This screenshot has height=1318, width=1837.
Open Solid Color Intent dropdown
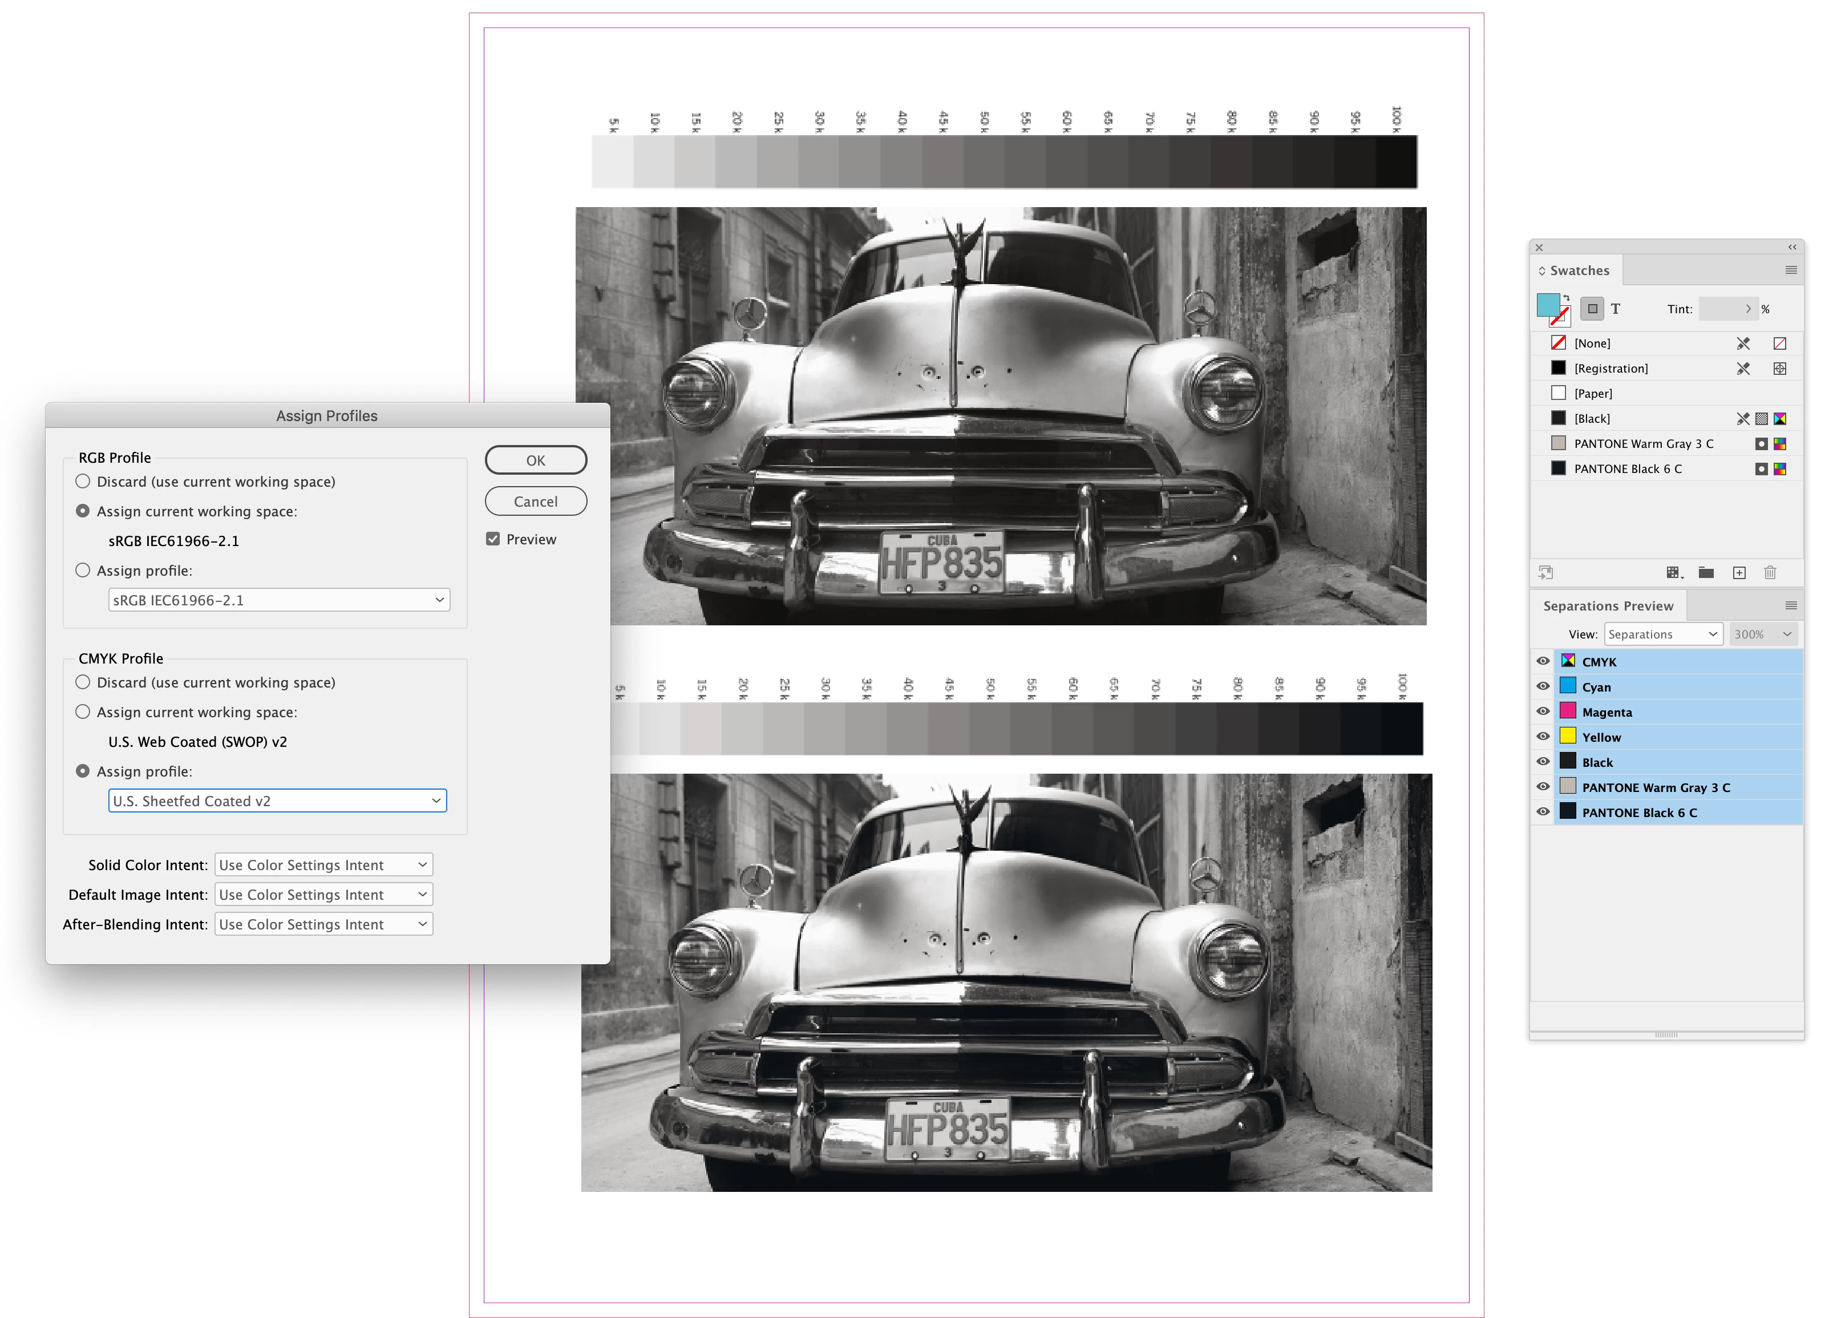pyautogui.click(x=323, y=865)
